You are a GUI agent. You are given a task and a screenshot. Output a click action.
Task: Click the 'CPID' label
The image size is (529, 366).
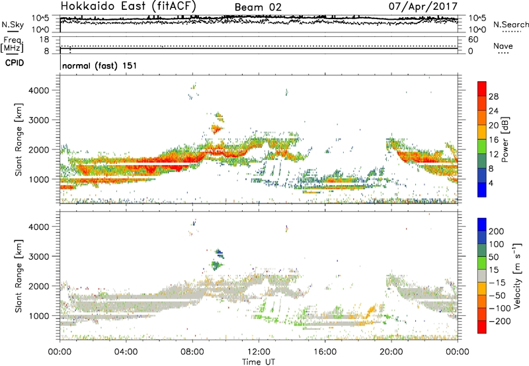(x=15, y=63)
